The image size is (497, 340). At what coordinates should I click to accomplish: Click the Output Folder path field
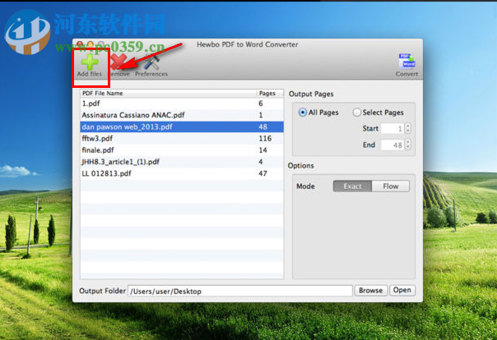point(240,291)
